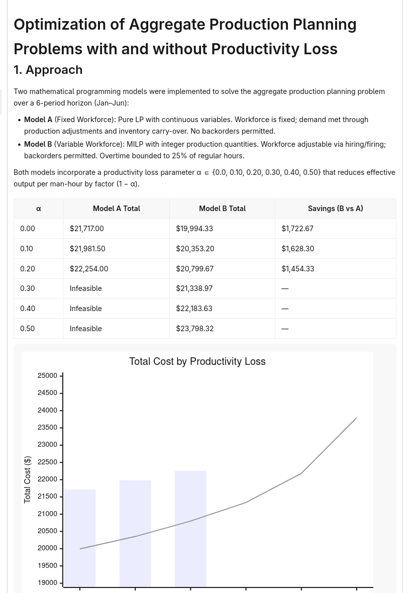Click the 'Total Cost ($)' y-axis label
Image resolution: width=412 pixels, height=593 pixels.
tap(27, 479)
